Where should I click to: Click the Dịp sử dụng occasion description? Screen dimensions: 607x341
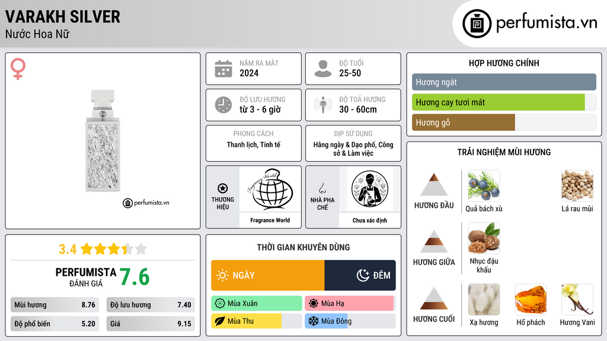tap(353, 149)
